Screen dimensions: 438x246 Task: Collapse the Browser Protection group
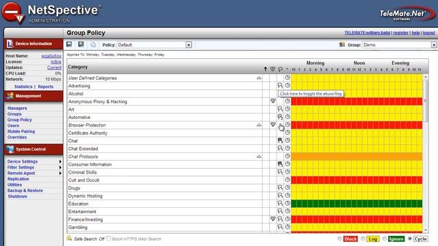click(259, 125)
